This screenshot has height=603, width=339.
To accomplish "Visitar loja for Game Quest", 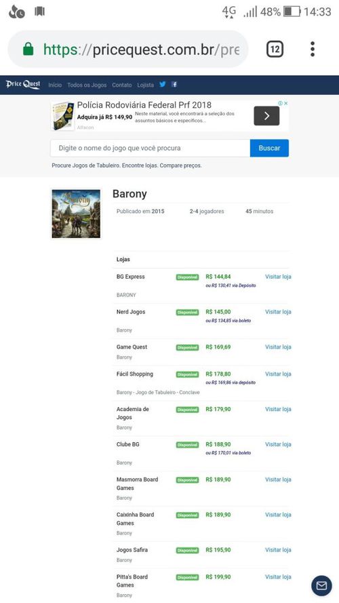I will (x=278, y=347).
